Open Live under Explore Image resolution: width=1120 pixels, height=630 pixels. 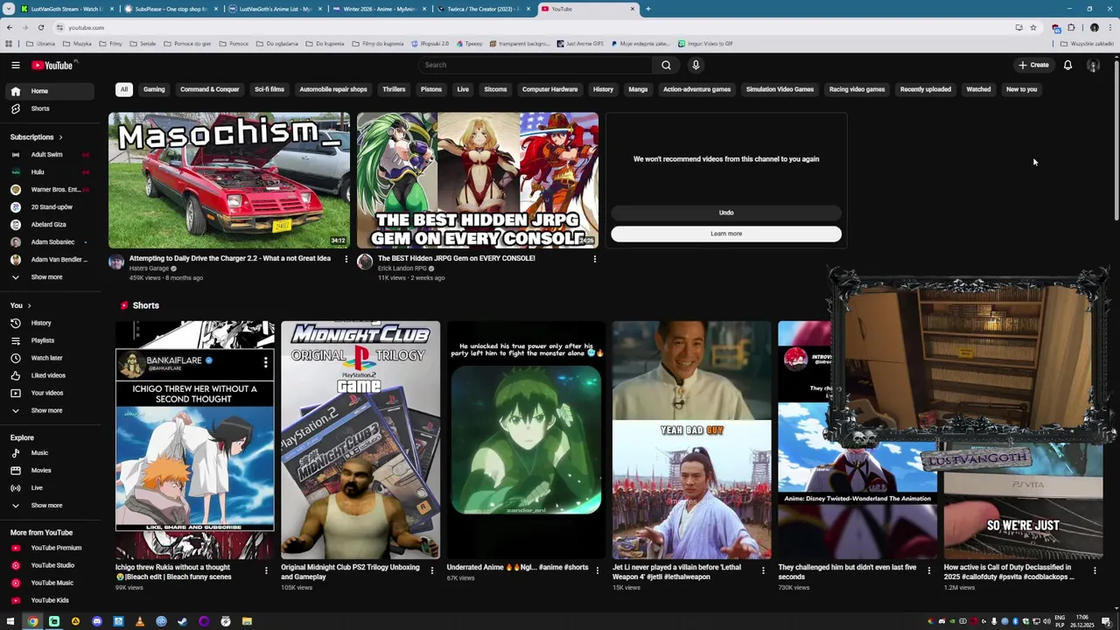pyautogui.click(x=54, y=487)
